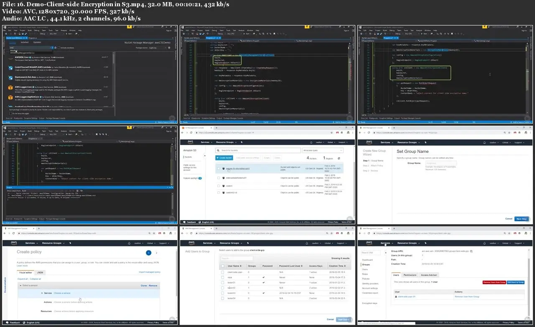The image size is (535, 327).
Task: Switch to the JSON tab in Create policy
Action: pyautogui.click(x=40, y=272)
